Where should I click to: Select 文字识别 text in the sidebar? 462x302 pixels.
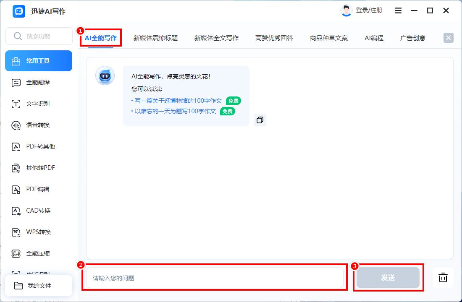coord(38,104)
